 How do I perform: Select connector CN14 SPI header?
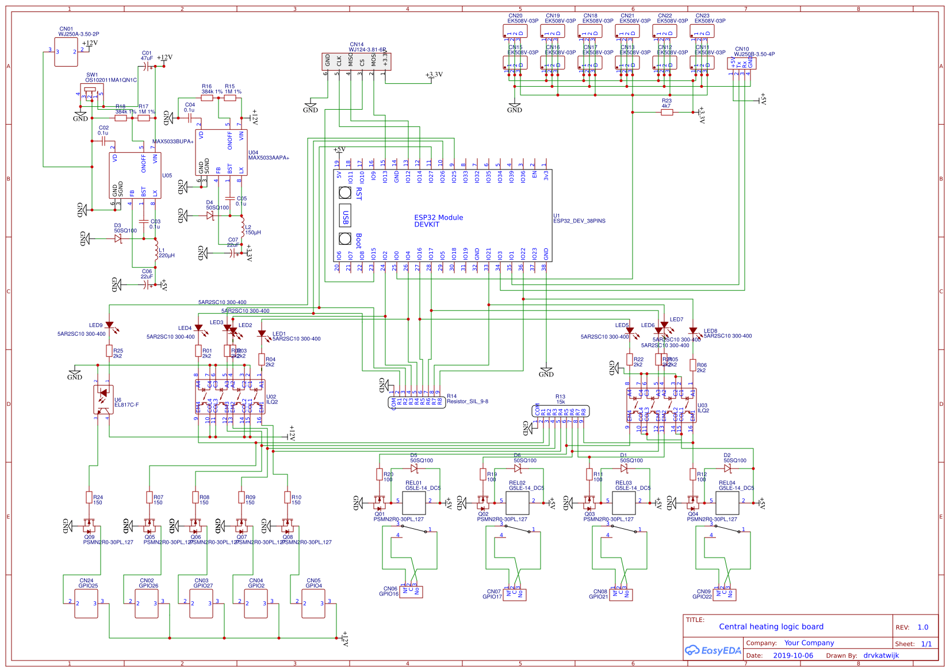coord(357,62)
